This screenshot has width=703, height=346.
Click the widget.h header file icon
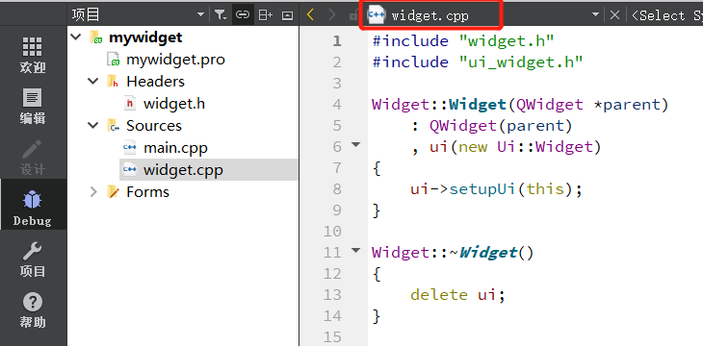pyautogui.click(x=130, y=104)
